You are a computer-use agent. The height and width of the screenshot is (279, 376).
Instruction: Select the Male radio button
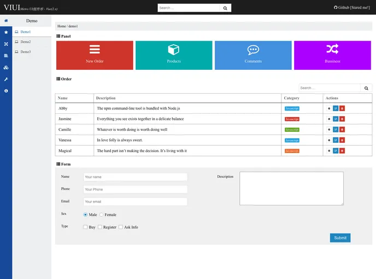click(85, 215)
